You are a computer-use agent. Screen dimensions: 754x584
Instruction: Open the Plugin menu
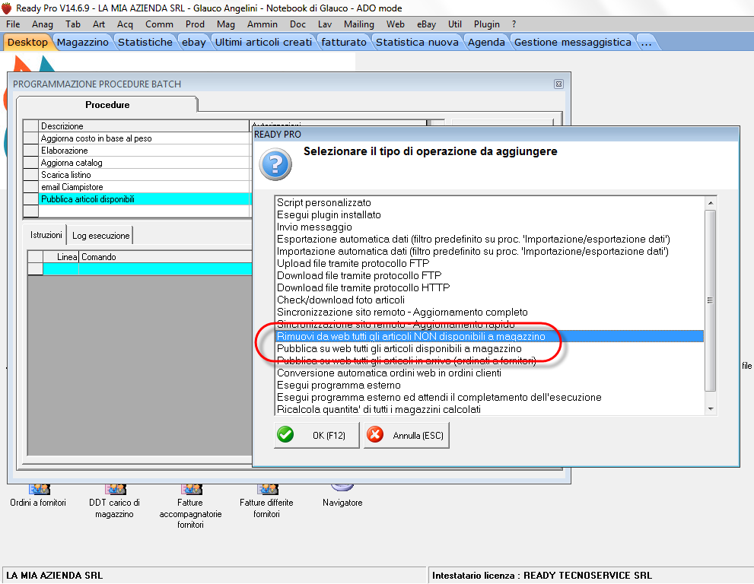[487, 24]
